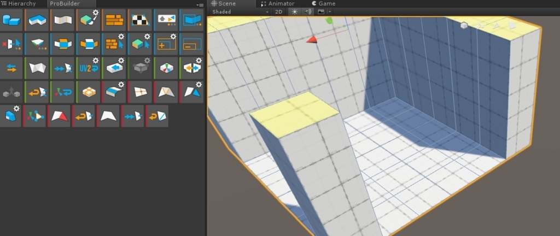Click the red X-axis move handle arrow
Screen dimensions: 560x236
311,39
